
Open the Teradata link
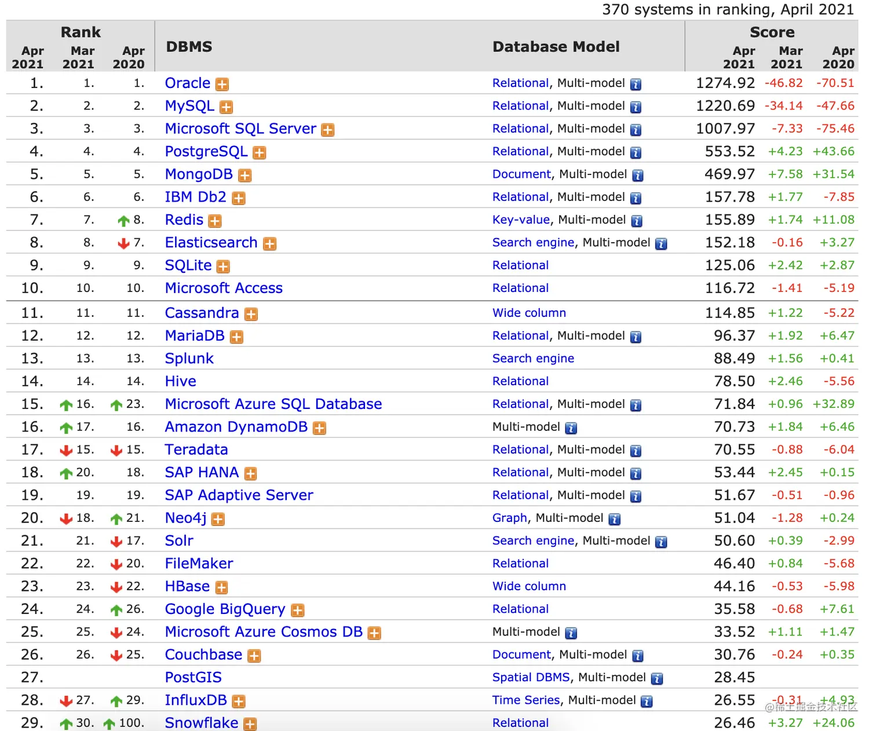(196, 449)
